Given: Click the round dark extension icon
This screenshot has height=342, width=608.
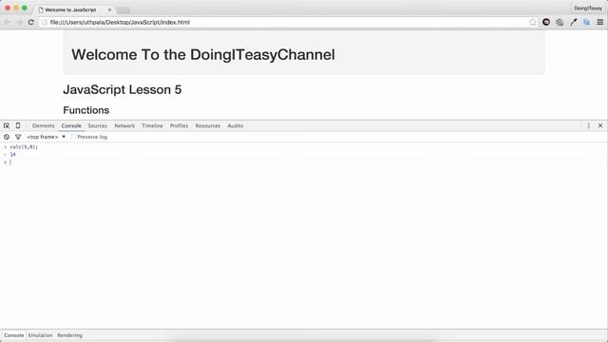Looking at the screenshot, I should pyautogui.click(x=546, y=22).
